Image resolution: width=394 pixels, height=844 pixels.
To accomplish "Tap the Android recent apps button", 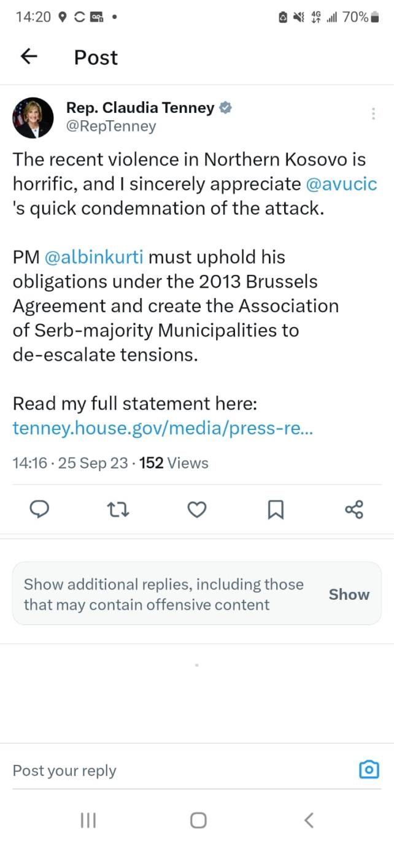I will tap(88, 820).
